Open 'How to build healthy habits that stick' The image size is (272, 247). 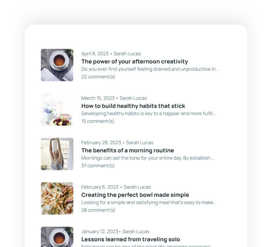point(133,106)
